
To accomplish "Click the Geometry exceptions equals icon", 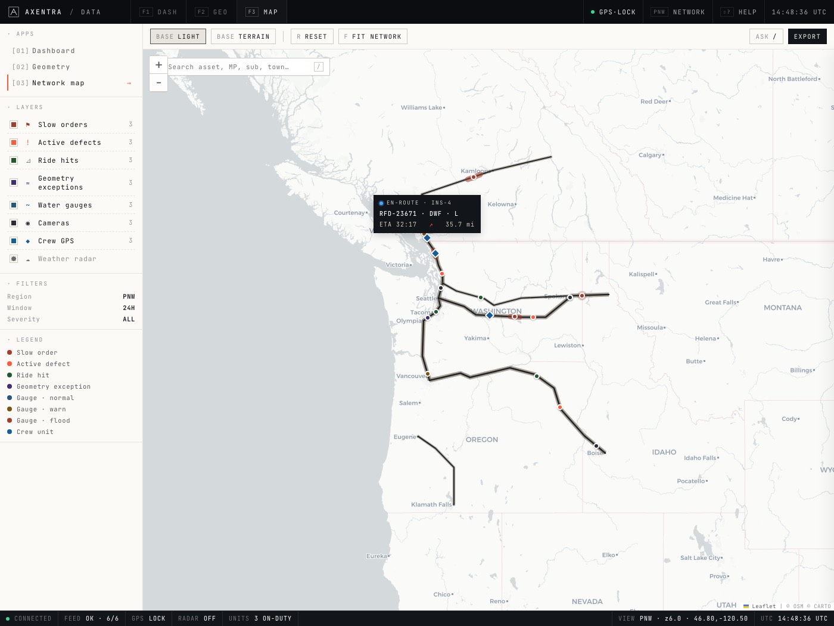I will [x=28, y=182].
